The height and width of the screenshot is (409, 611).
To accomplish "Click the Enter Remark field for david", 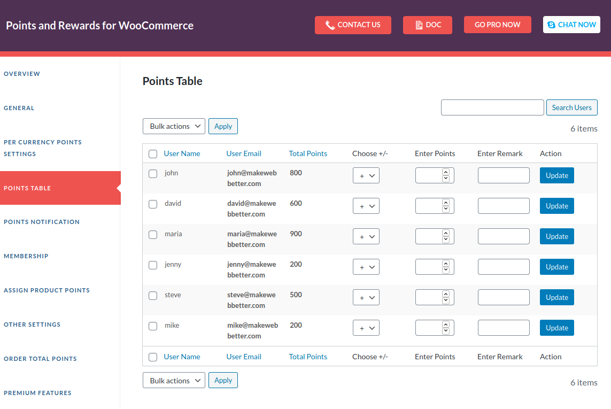I will [x=504, y=206].
